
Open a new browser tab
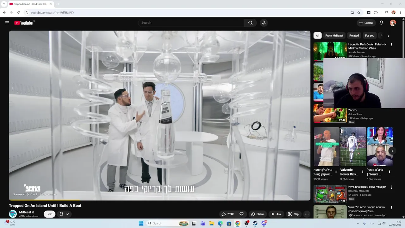point(58,4)
